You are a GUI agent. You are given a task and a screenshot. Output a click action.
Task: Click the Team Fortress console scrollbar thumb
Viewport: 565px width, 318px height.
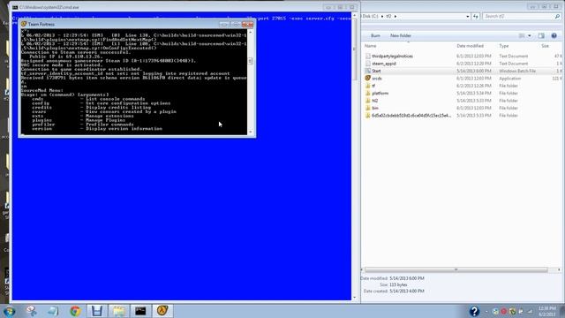pos(251,61)
